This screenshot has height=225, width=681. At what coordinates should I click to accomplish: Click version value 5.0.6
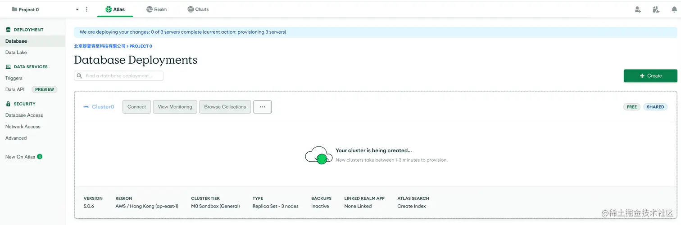click(x=89, y=206)
